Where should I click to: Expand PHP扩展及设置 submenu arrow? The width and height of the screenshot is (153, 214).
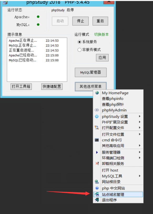click(140, 122)
